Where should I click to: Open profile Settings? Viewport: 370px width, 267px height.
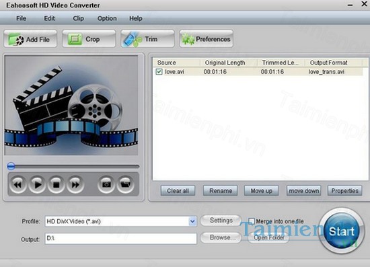click(221, 221)
